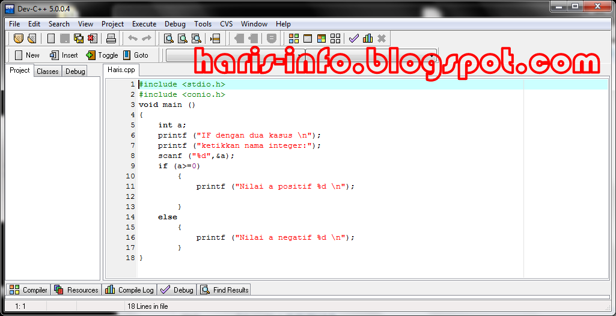Viewport: 616px width, 316px height.
Task: Click the New button in toolbar
Action: [x=27, y=55]
